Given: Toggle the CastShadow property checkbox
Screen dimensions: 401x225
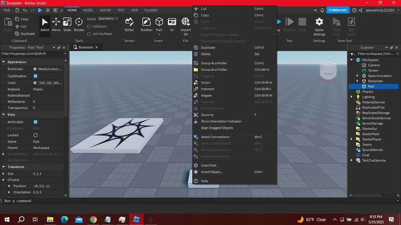Looking at the screenshot, I should coord(36,76).
